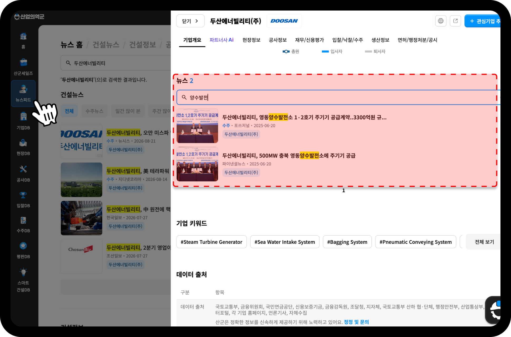Select #Pneumatic Conveying System keyword
Screen dimensions: 511x337
[416, 242]
